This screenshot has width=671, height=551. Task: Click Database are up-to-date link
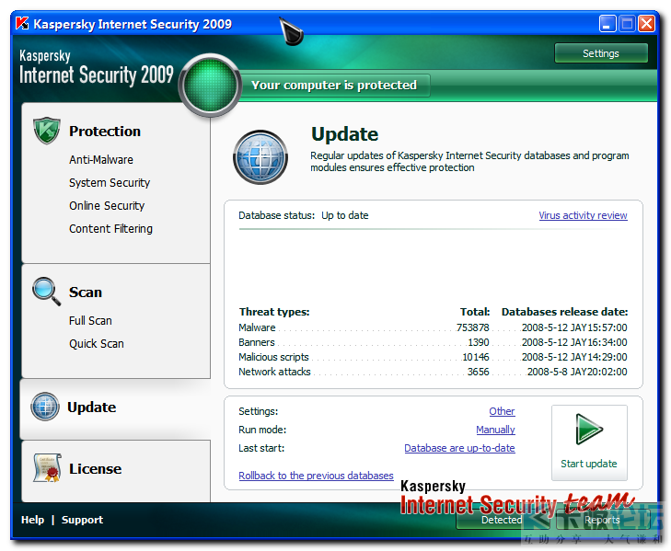pos(459,448)
